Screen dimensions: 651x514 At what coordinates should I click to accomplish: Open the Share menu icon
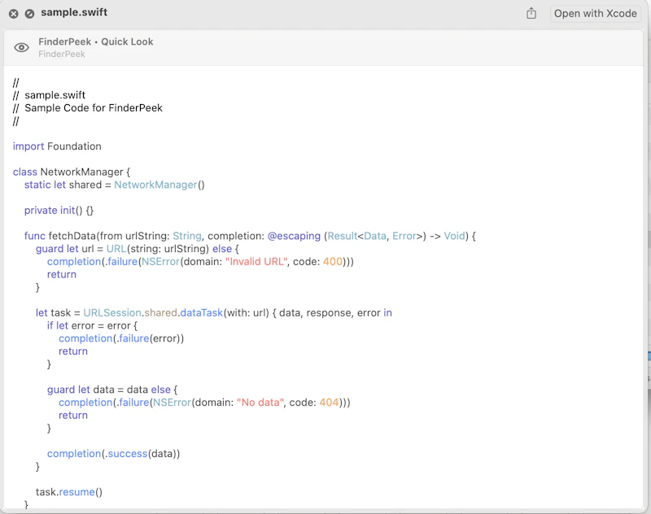coord(531,13)
